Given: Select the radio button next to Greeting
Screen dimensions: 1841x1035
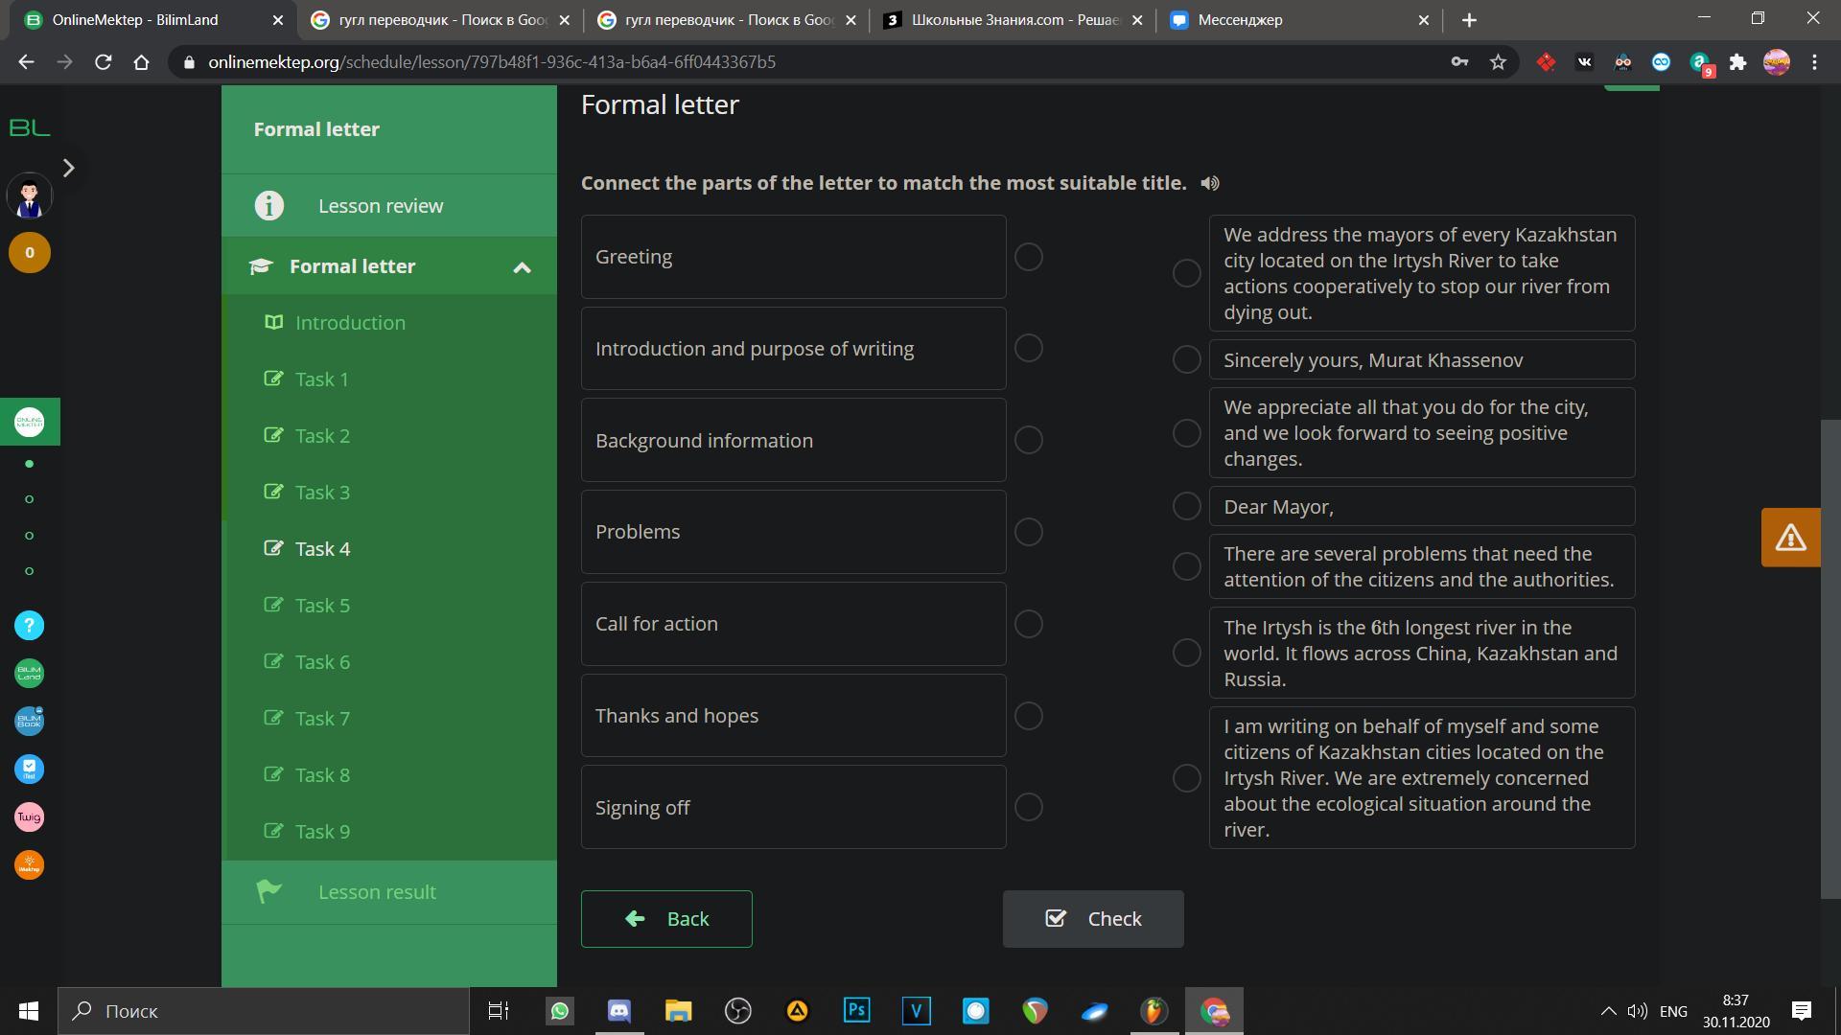Looking at the screenshot, I should 1029,257.
